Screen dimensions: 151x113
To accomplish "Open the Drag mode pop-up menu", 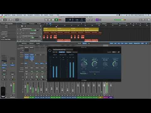I will pyautogui.click(x=124, y=24).
